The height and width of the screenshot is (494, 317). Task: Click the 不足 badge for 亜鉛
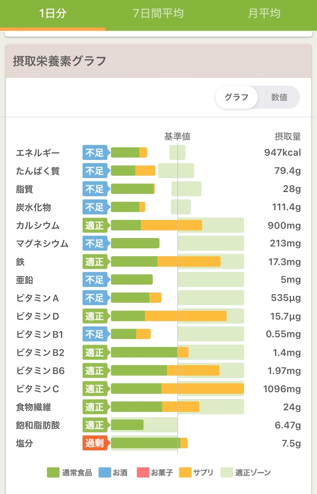[x=95, y=280]
